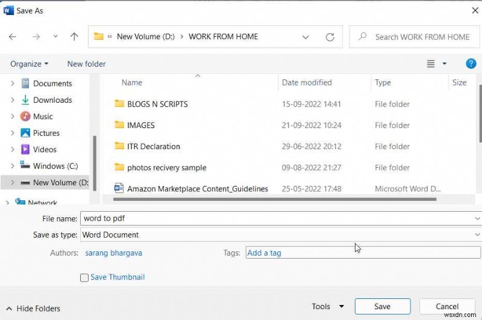
Task: Select the BLOGS N SCRIPTS folder icon
Action: pos(119,103)
